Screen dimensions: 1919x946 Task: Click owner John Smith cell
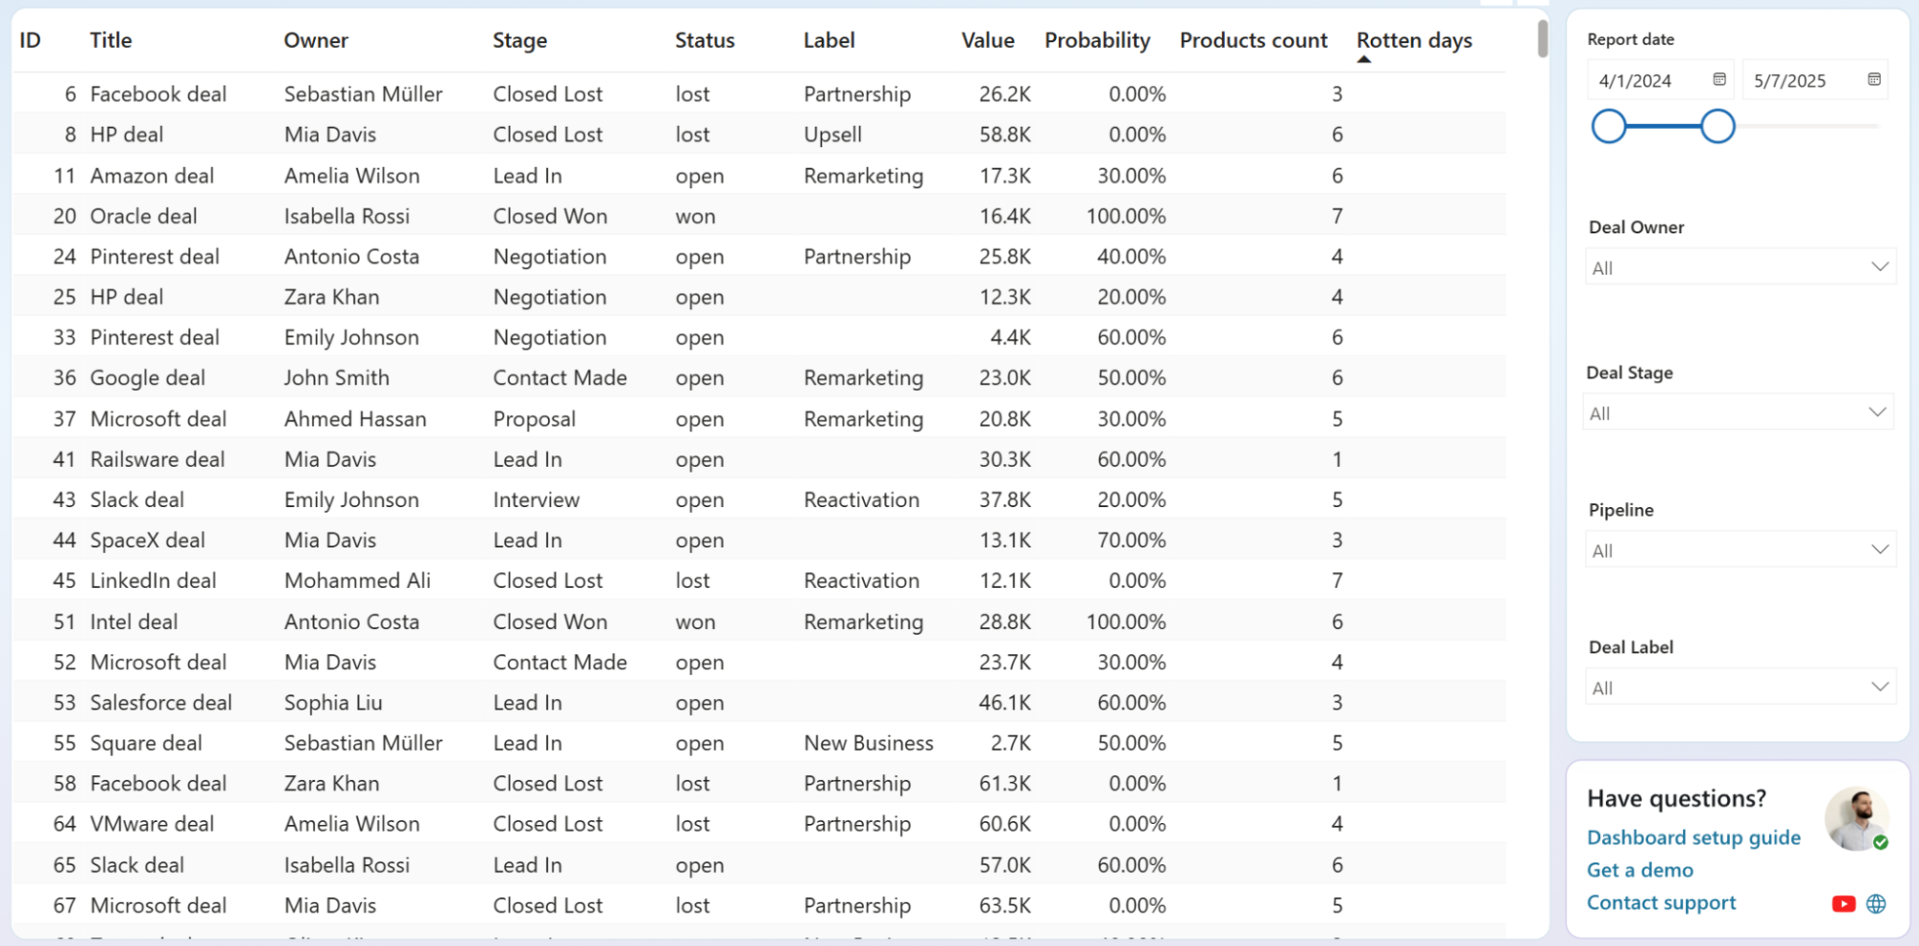point(336,377)
